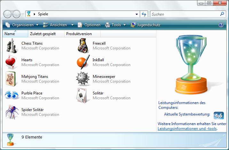Select the Mahjong Titans tile icon
Image resolution: width=229 pixels, height=150 pixels.
click(11, 79)
